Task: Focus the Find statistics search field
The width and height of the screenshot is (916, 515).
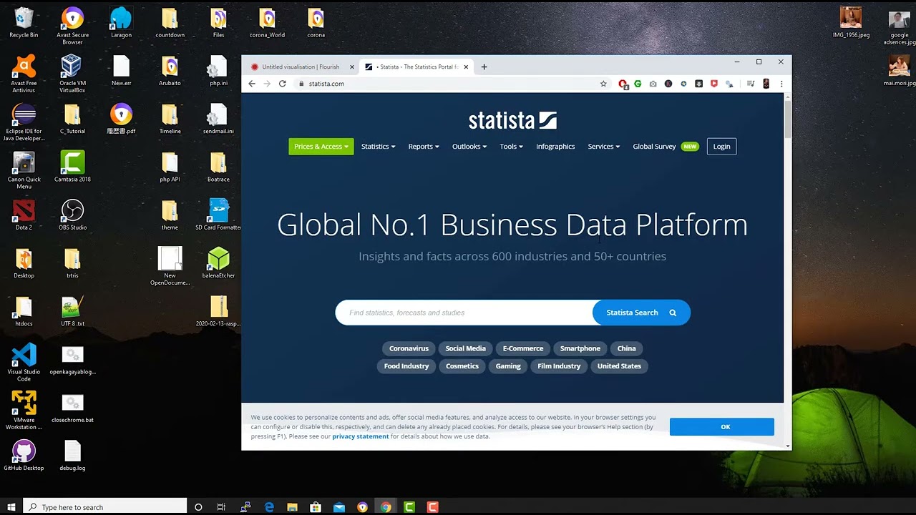Action: 464,313
